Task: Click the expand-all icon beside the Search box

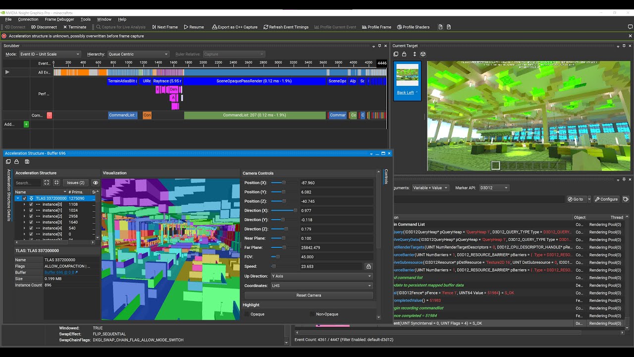Action: pos(47,182)
